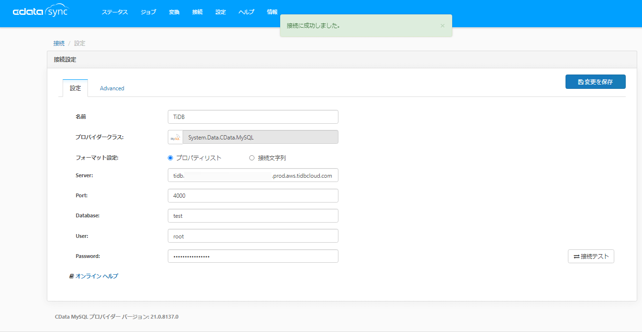Screen dimensions: 642x332
Task: Run the 接続テスト connection test
Action: 591,257
